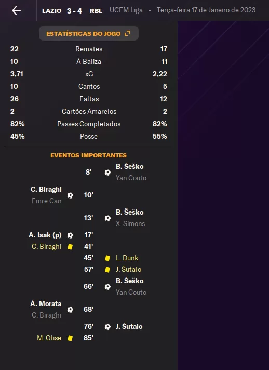Screen dimensions: 269x370
Task: Open UCFM Liga competition link
Action: 126,10
